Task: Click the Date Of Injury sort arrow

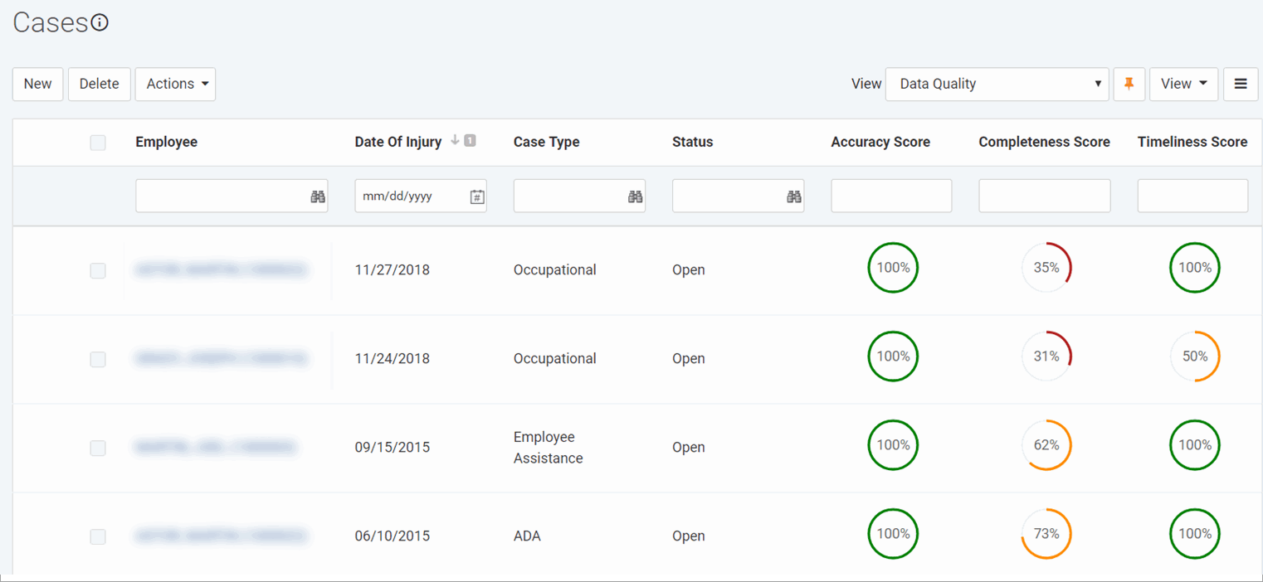Action: coord(455,141)
